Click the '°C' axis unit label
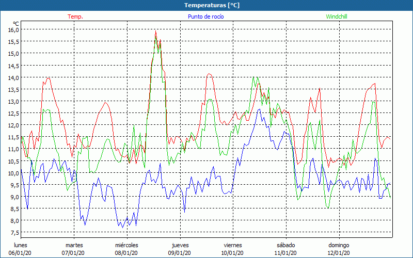This screenshot has width=413, height=258. pos(16,24)
